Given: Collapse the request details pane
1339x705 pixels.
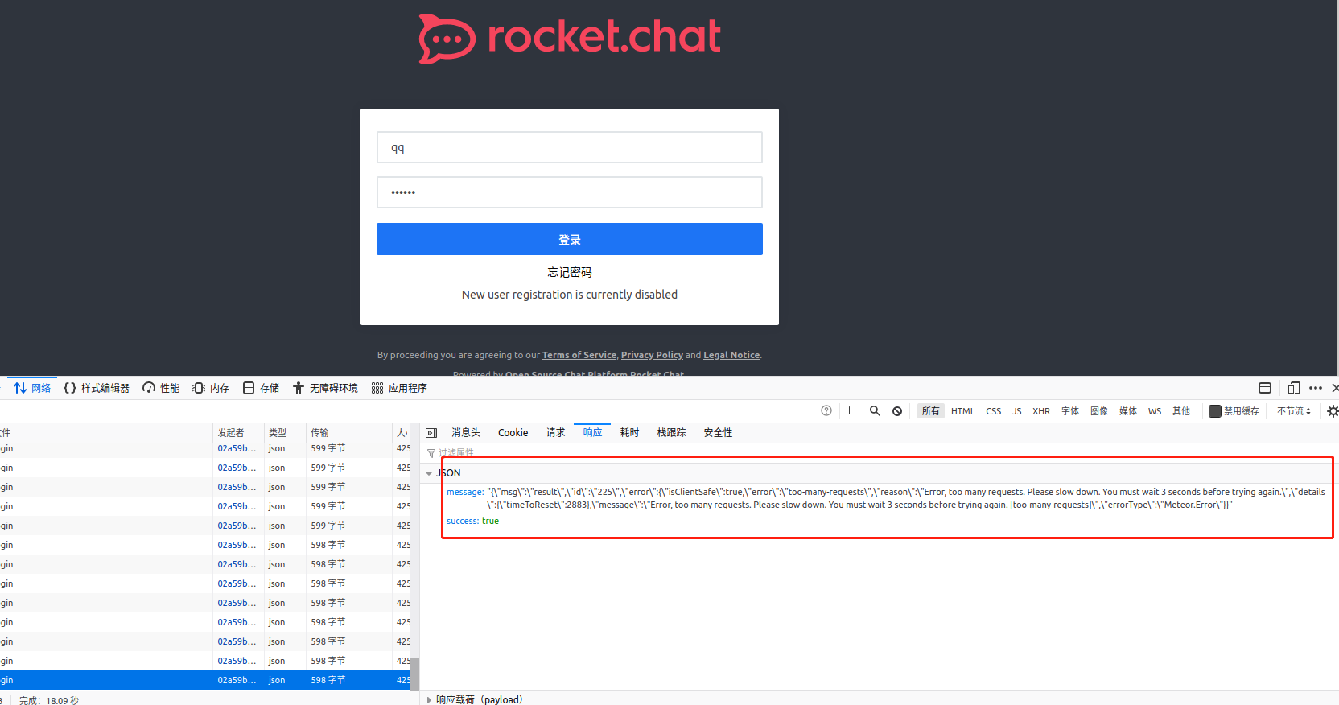Looking at the screenshot, I should [x=431, y=433].
